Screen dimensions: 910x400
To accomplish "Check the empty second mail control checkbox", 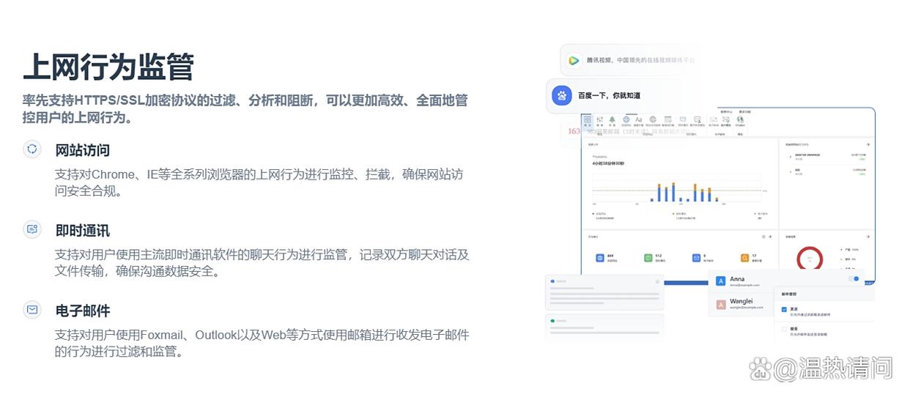I will [784, 330].
